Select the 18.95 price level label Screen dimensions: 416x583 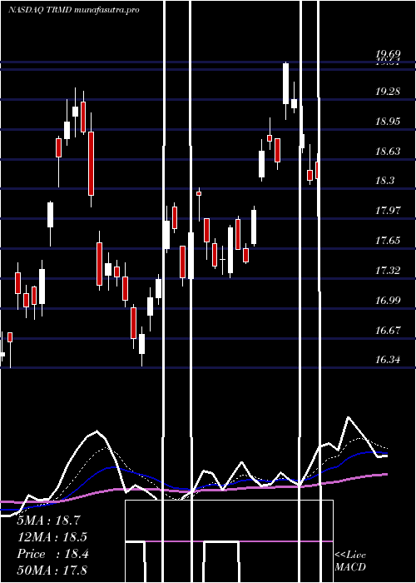coord(388,122)
